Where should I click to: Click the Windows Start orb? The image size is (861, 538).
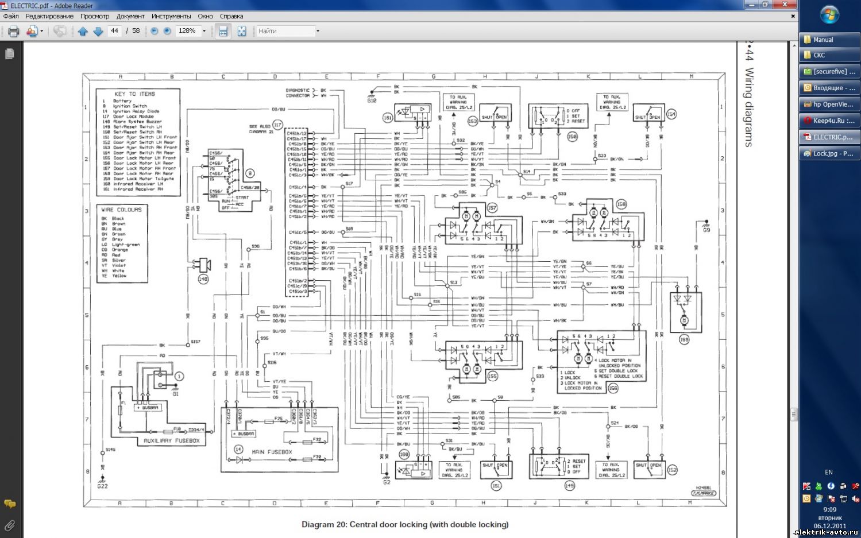click(x=829, y=14)
